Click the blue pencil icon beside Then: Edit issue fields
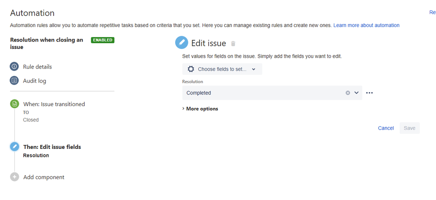436x200 pixels. [x=14, y=146]
